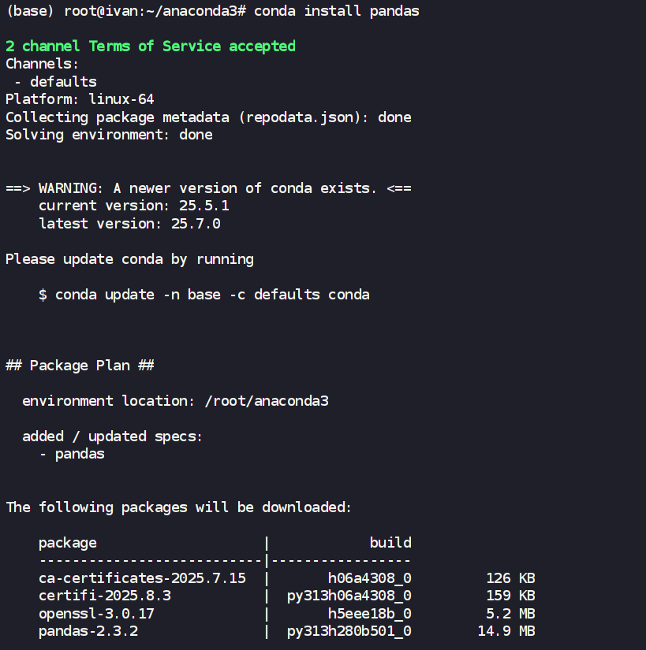Click the '- pandas' spec entry
The image size is (646, 650).
point(72,454)
